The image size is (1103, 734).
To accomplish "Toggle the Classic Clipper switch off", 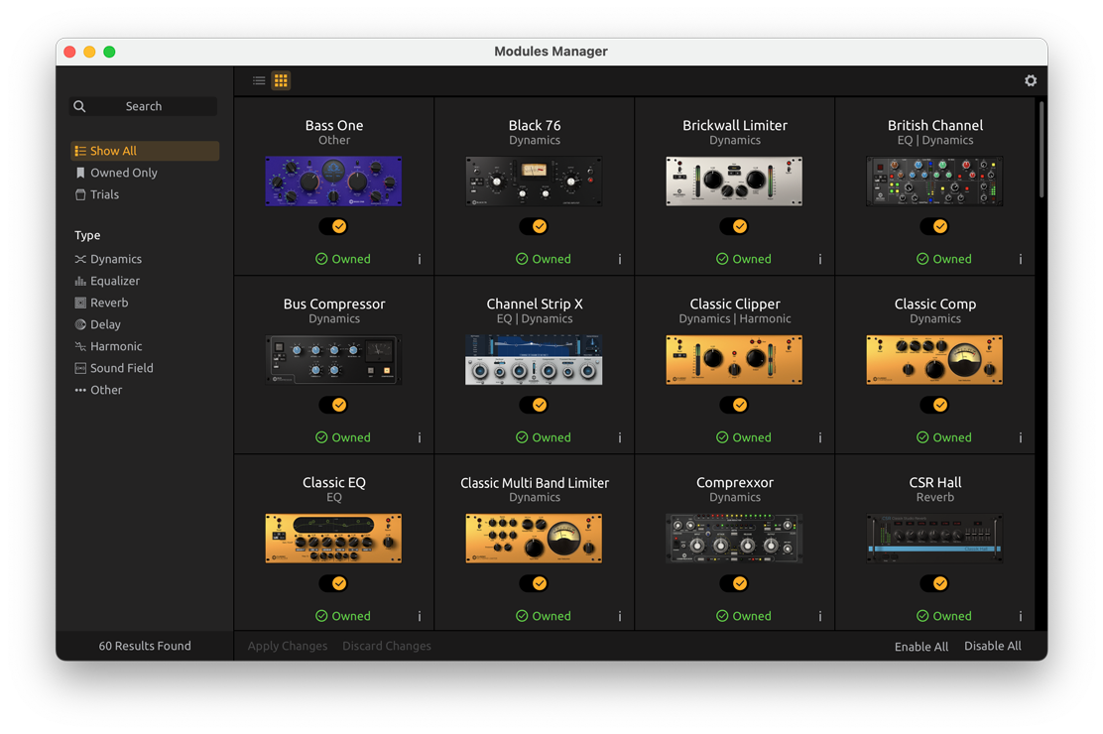I will point(734,405).
